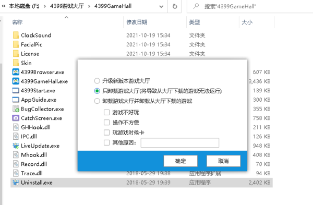Click the 取消 button
The height and width of the screenshot is (205, 313).
(223, 161)
